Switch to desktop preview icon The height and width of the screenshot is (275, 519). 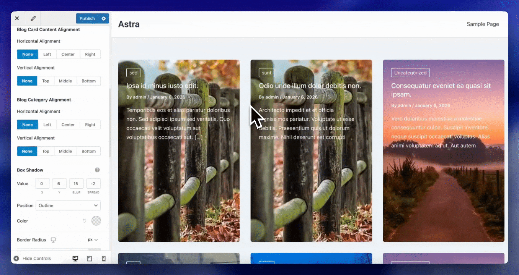[75, 259]
